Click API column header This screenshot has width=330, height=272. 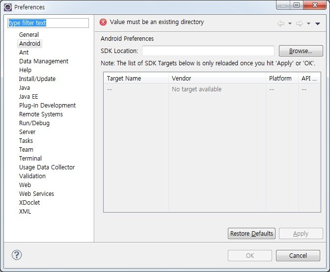309,78
